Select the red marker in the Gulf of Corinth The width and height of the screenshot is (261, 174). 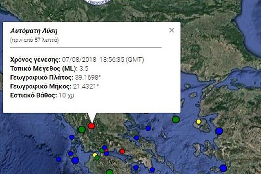click(x=122, y=151)
